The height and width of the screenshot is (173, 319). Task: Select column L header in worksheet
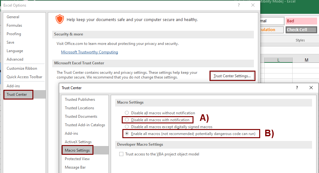pos(278,60)
